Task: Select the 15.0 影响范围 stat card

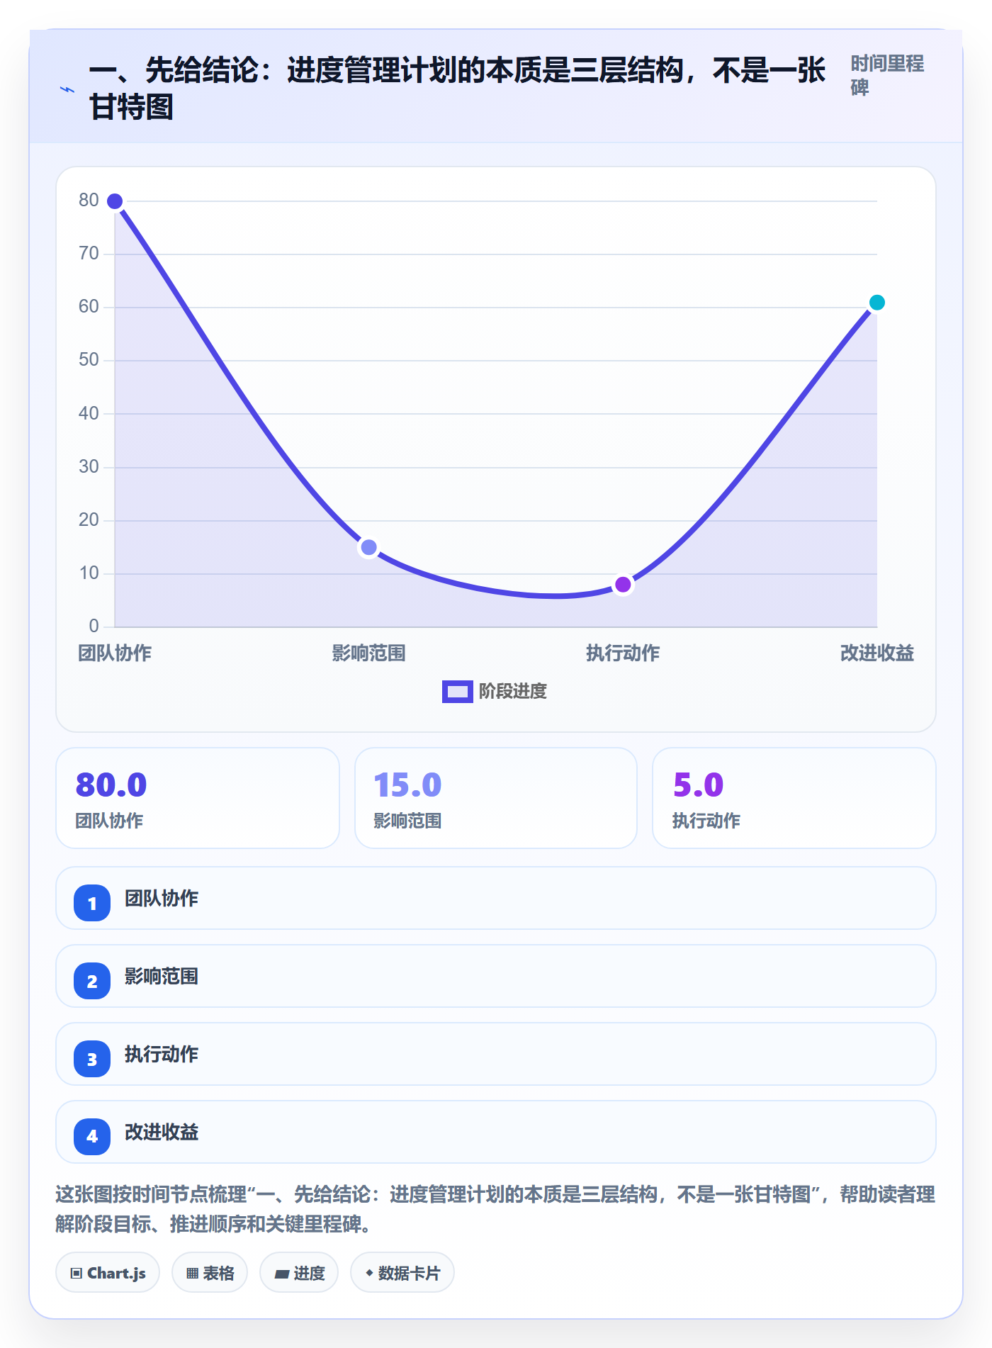Action: click(496, 798)
